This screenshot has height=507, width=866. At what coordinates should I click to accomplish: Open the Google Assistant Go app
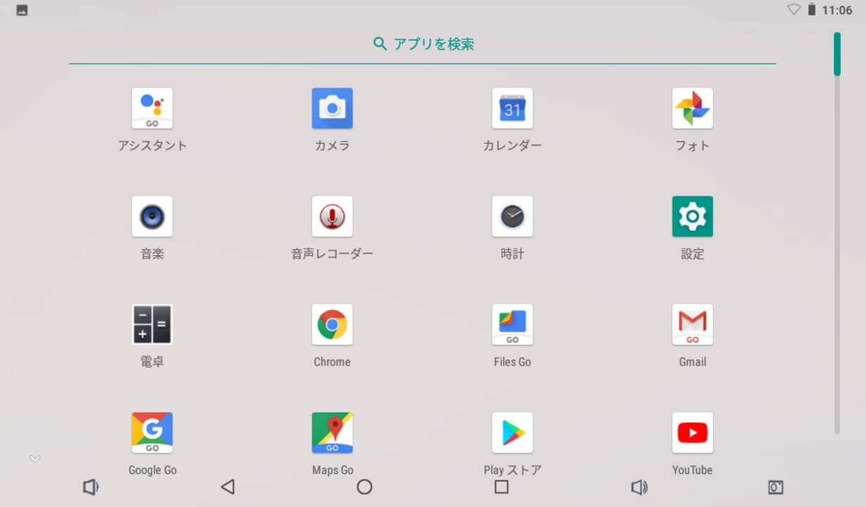pos(152,108)
